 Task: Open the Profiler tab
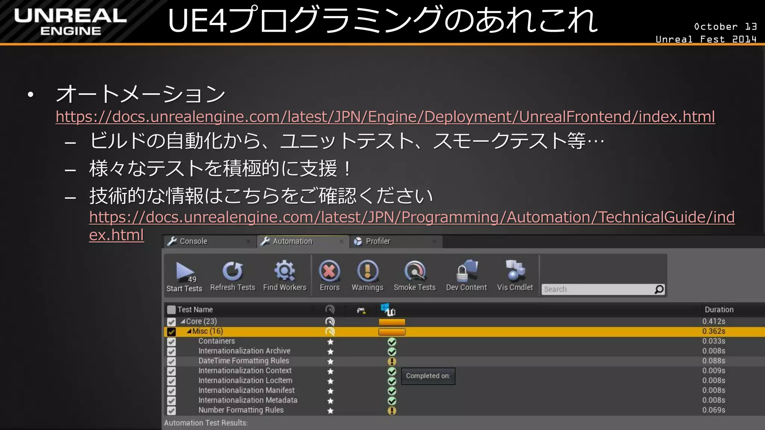[x=396, y=242]
